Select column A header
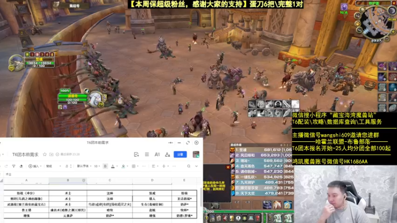Screen dimensions: 397x223 click(26, 180)
